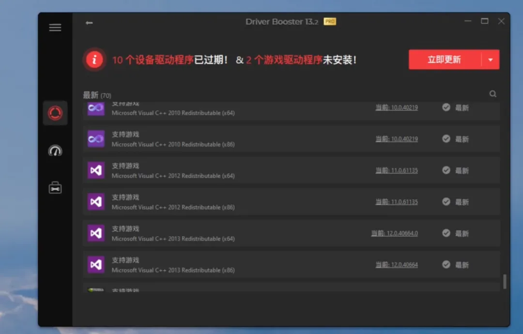Click 最新 status for Visual C++ 2013 (x86)
Image resolution: width=523 pixels, height=334 pixels.
point(462,265)
